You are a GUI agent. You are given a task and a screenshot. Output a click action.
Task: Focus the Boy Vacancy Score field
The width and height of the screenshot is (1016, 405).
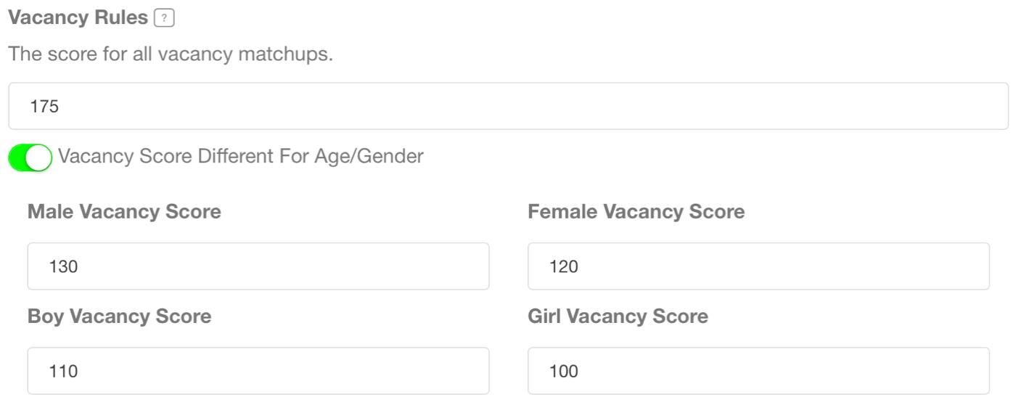[x=258, y=371]
